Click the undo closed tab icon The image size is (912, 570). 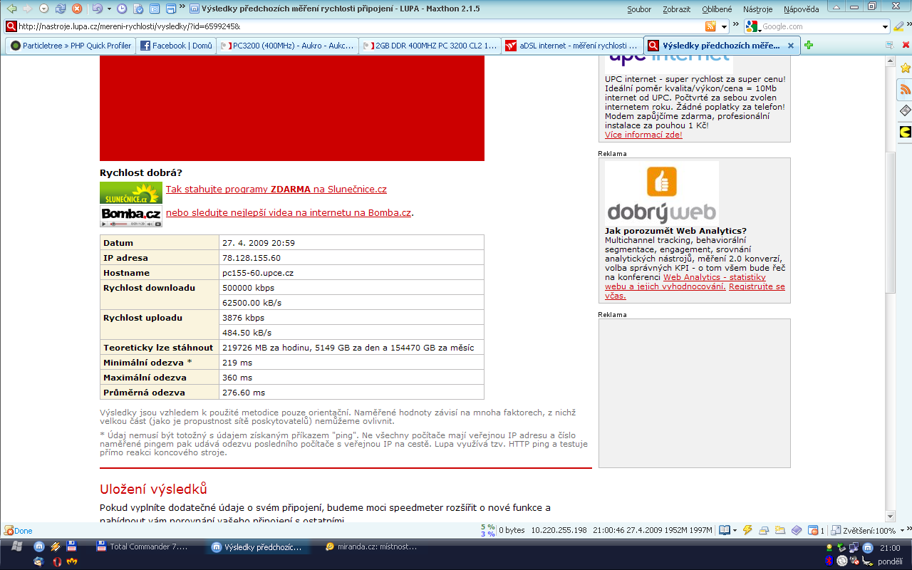coord(97,9)
